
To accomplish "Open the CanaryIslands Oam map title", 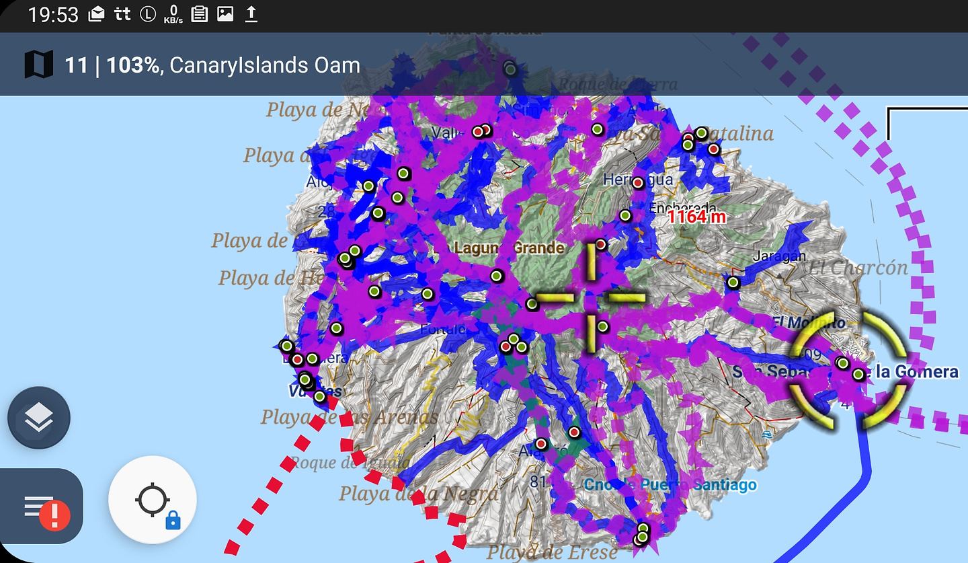I will click(x=265, y=65).
